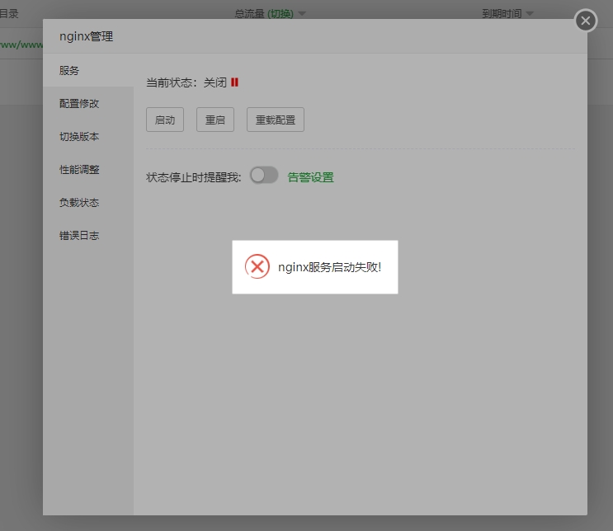Image resolution: width=613 pixels, height=531 pixels.
Task: Toggle the 状态停止时提醒我 switch
Action: [264, 175]
